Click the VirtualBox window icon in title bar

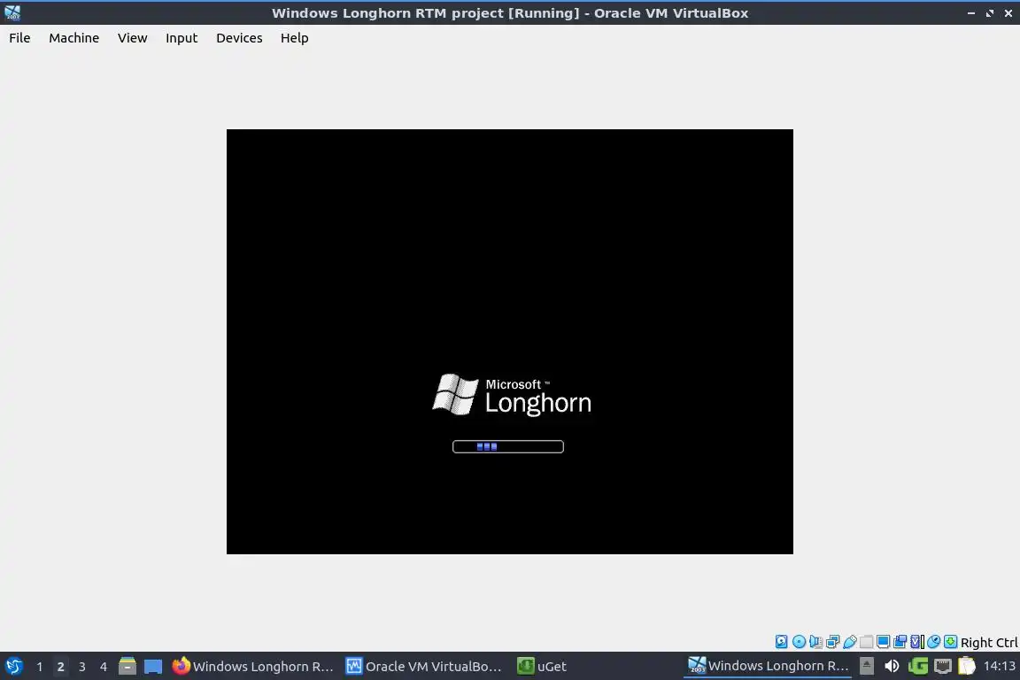click(12, 12)
